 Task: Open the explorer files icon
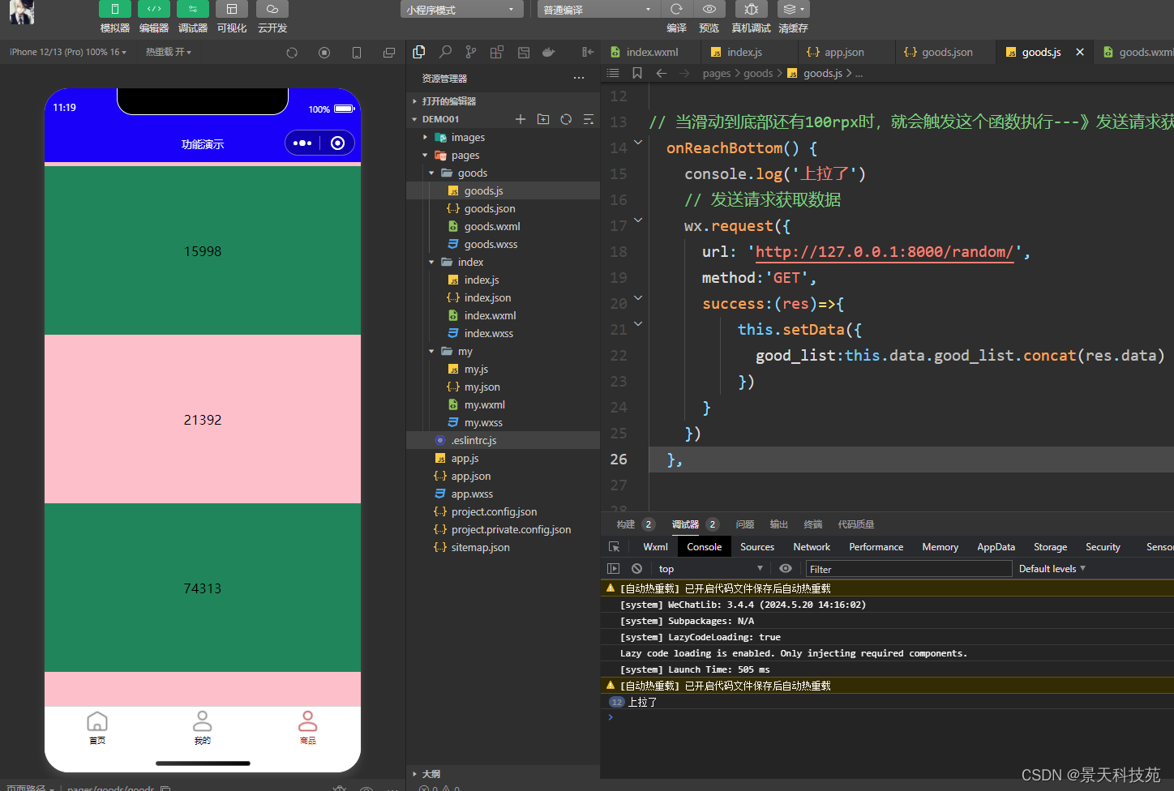pos(419,52)
